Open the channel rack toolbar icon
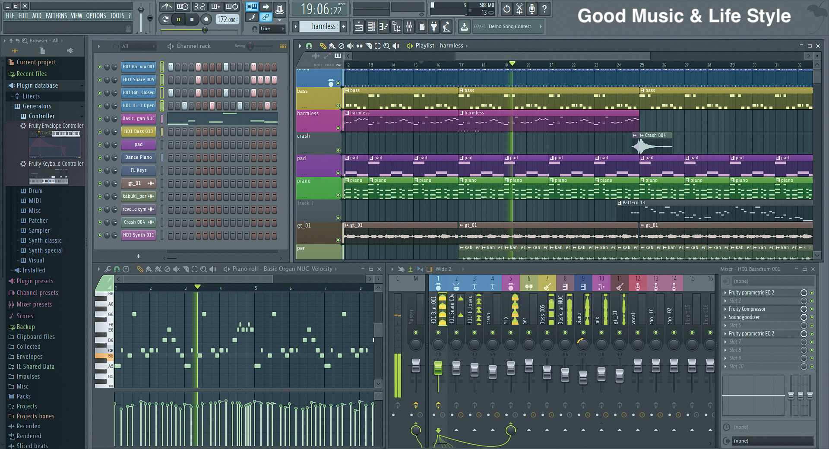The width and height of the screenshot is (829, 449). [x=371, y=27]
